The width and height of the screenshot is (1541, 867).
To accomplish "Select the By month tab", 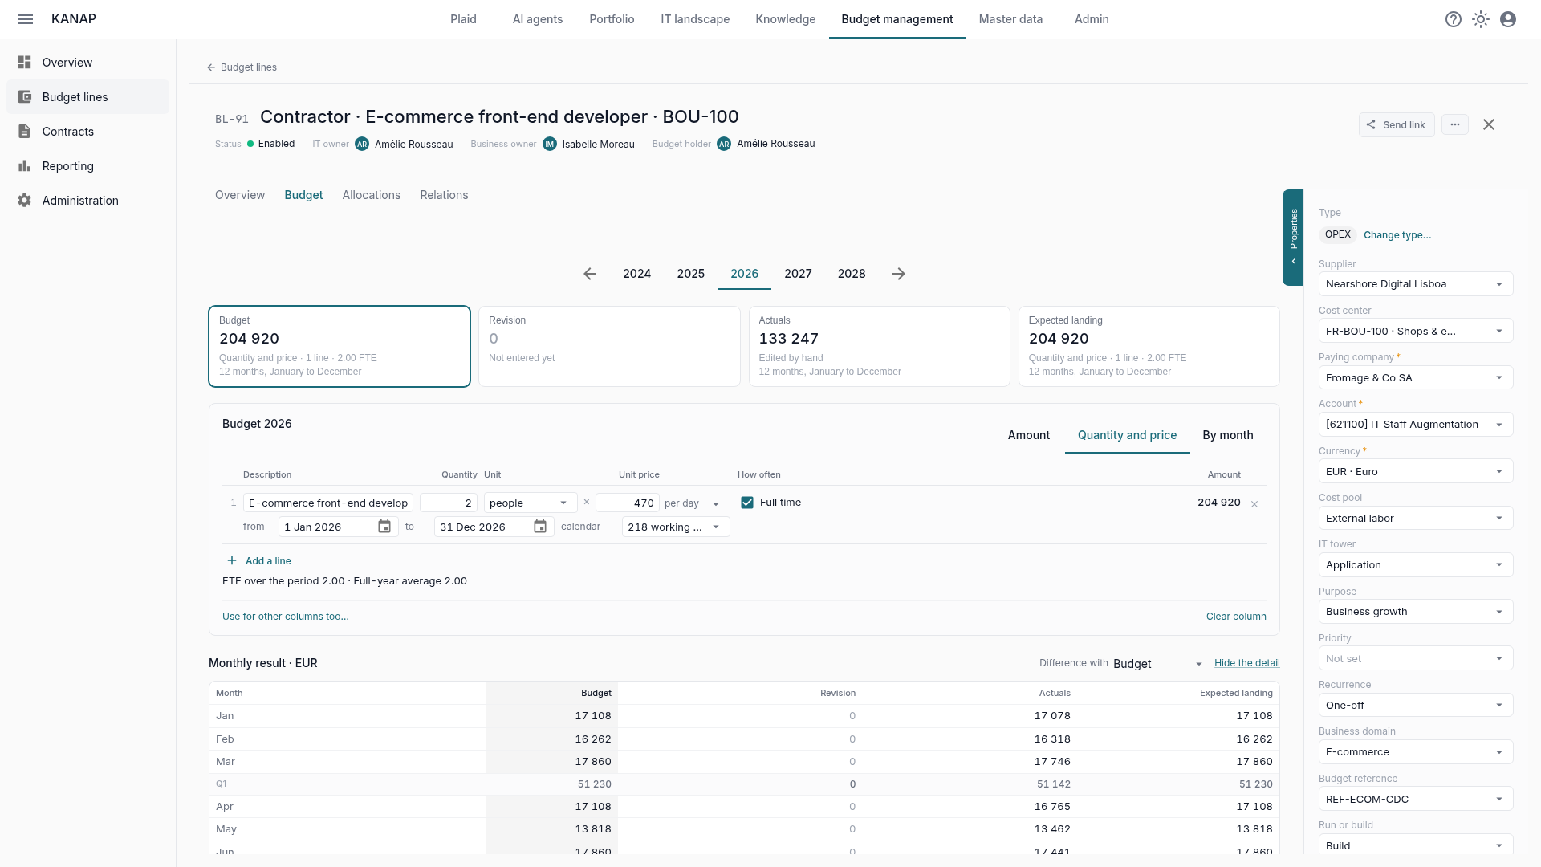I will pos(1227,435).
